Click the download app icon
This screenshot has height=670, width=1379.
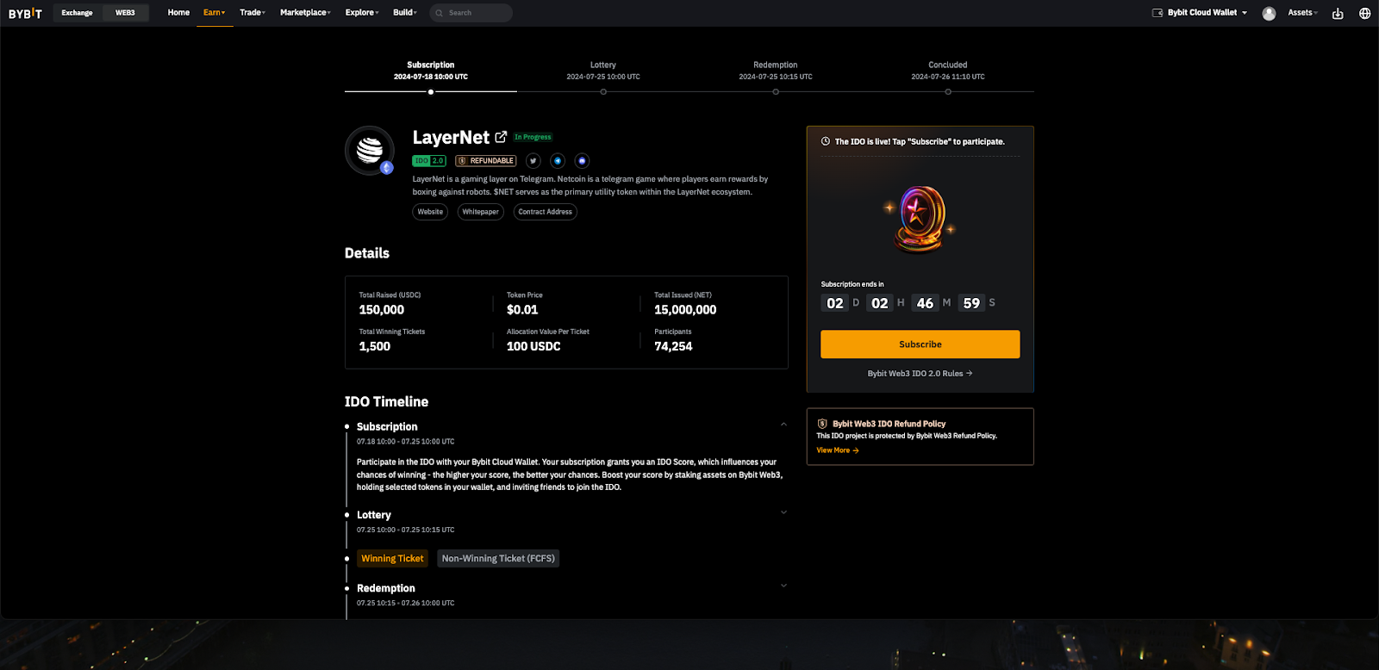coord(1338,13)
